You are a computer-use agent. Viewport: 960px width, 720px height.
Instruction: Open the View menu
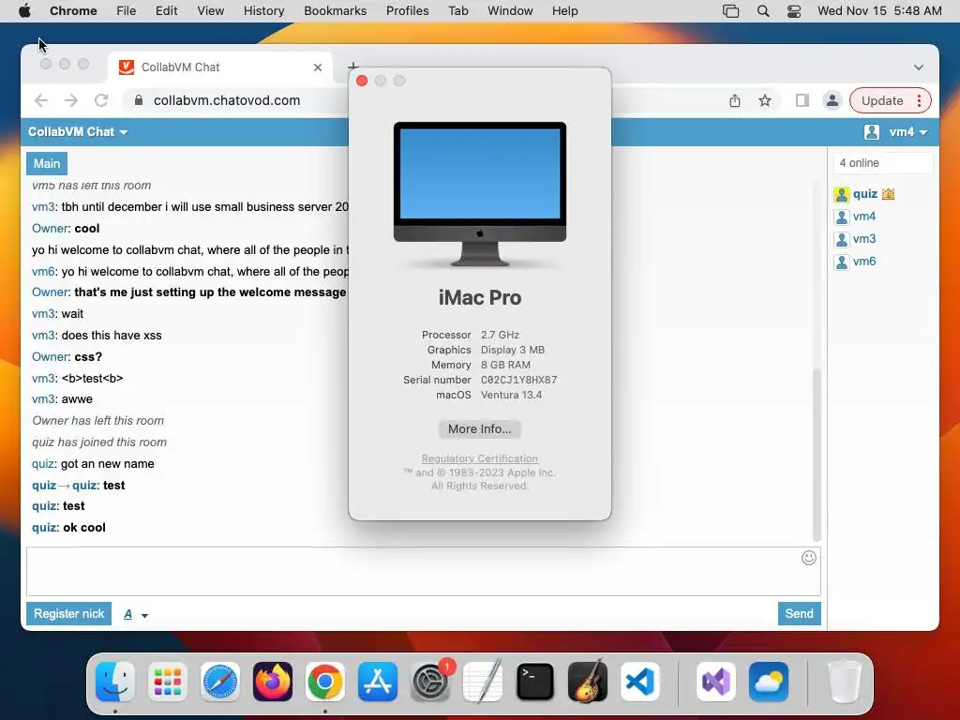(211, 11)
